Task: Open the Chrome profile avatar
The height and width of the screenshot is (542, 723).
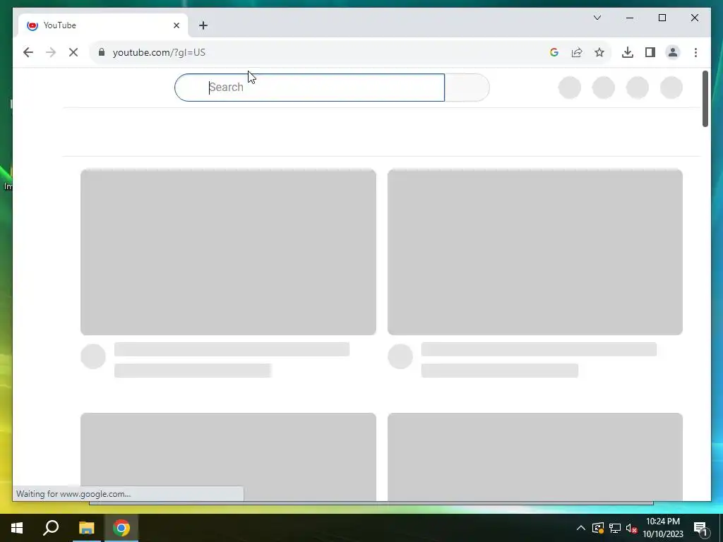Action: (x=673, y=52)
